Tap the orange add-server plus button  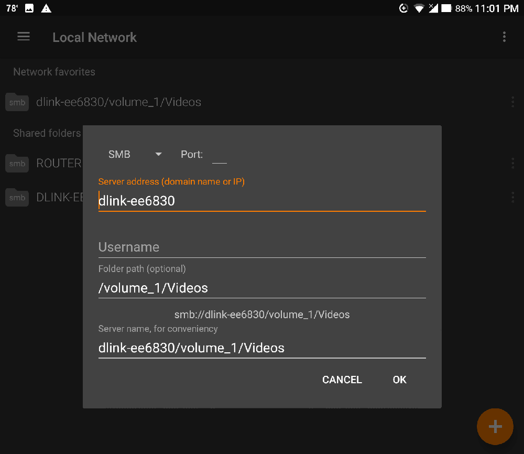click(495, 426)
